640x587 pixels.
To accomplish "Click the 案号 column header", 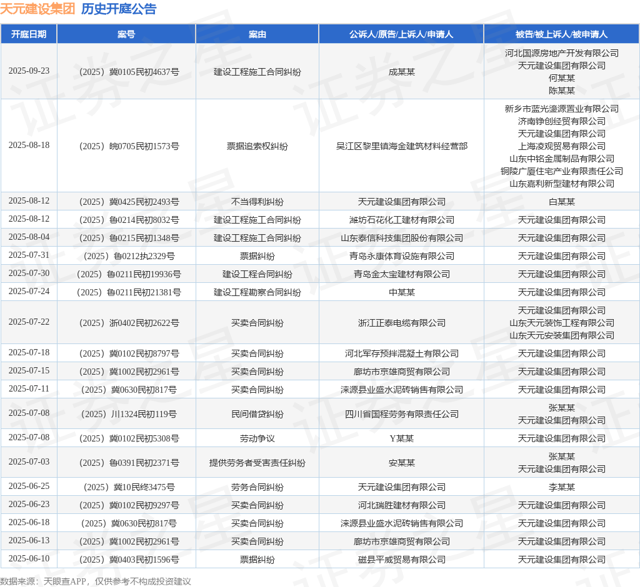I will (x=126, y=34).
